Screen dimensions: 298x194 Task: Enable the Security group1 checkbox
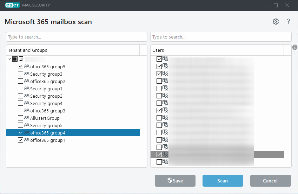click(20, 89)
